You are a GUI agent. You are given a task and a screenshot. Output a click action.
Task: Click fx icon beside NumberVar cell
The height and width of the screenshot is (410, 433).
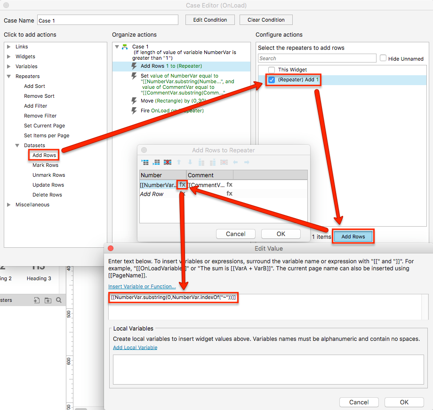pyautogui.click(x=182, y=185)
